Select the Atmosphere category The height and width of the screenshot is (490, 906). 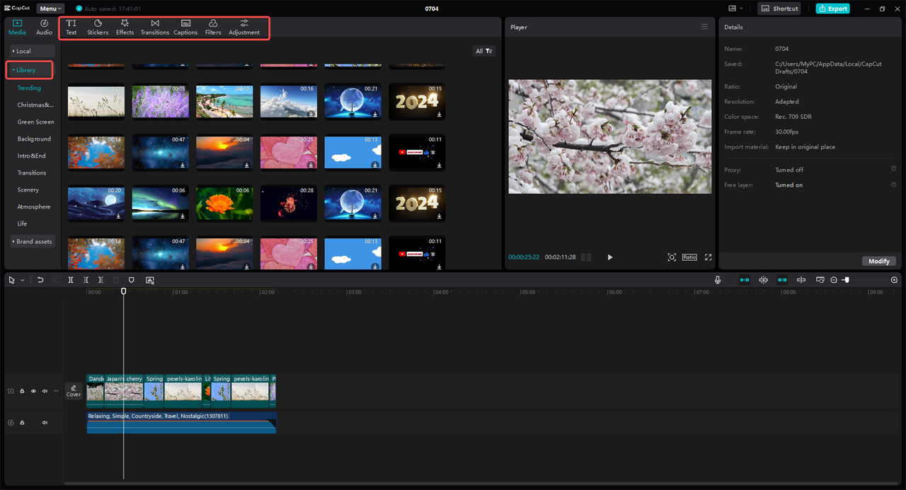click(34, 206)
